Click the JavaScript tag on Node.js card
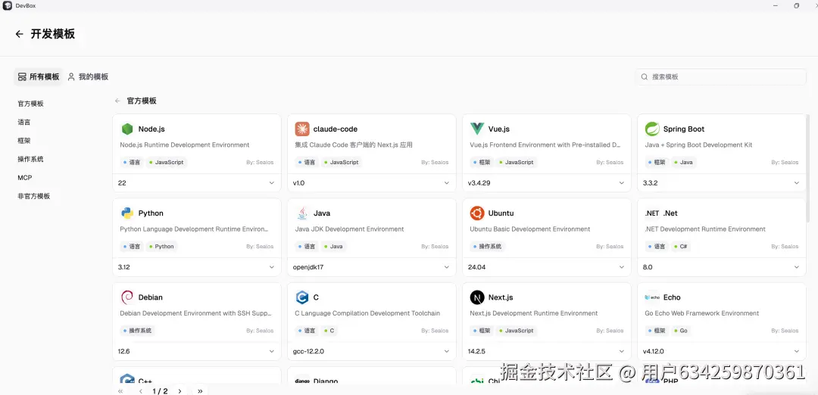The width and height of the screenshot is (818, 395). click(167, 162)
